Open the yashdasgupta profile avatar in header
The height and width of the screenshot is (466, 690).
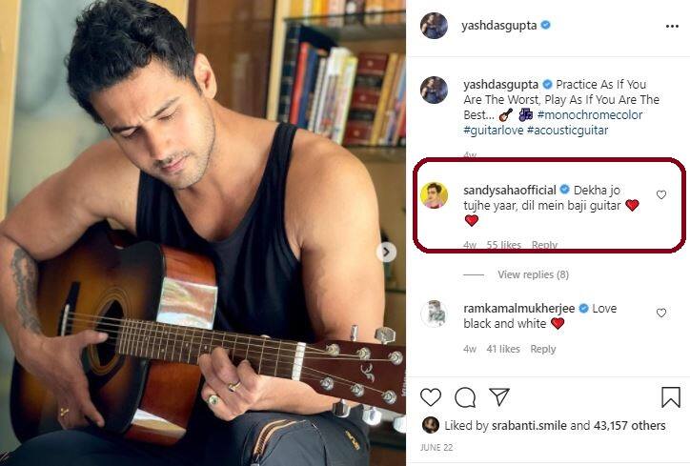click(x=434, y=26)
